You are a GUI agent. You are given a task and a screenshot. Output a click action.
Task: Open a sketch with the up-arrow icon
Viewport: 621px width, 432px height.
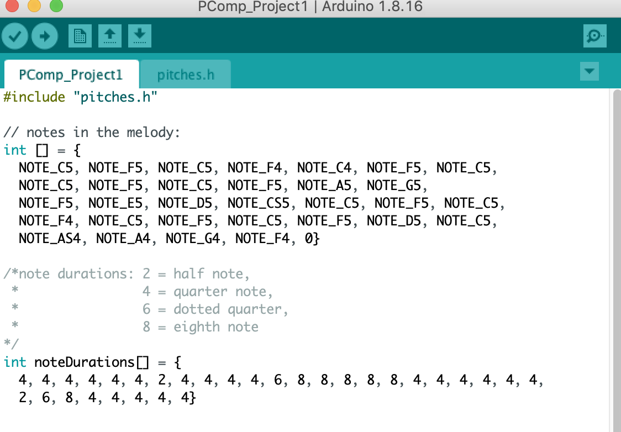tap(110, 36)
